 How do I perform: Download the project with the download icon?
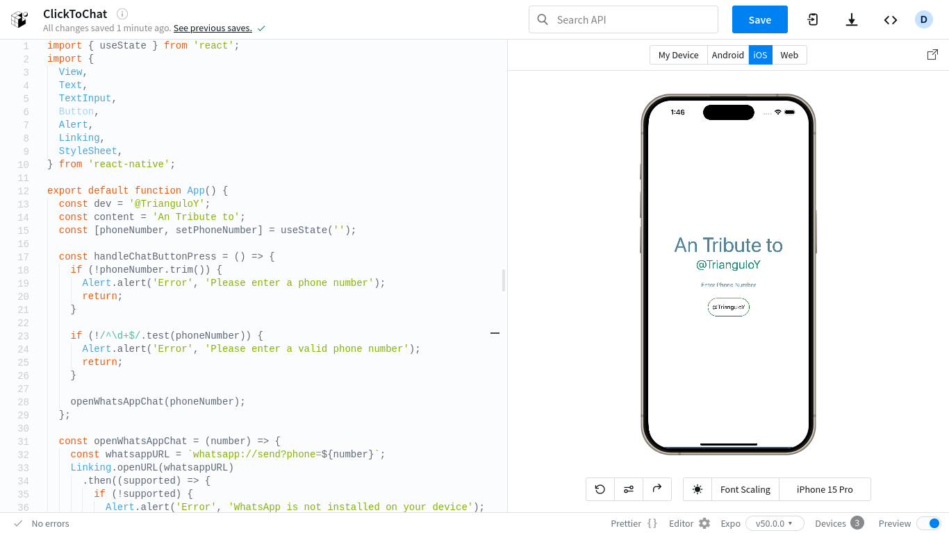pos(852,19)
